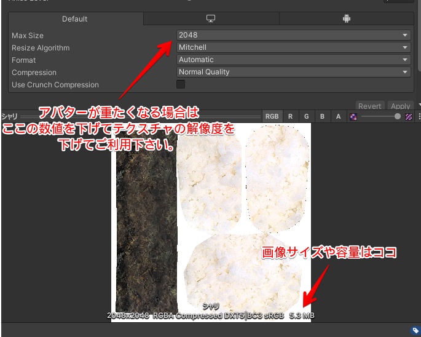Open the PC standalone platform tab
Image resolution: width=421 pixels, height=337 pixels.
[x=211, y=19]
